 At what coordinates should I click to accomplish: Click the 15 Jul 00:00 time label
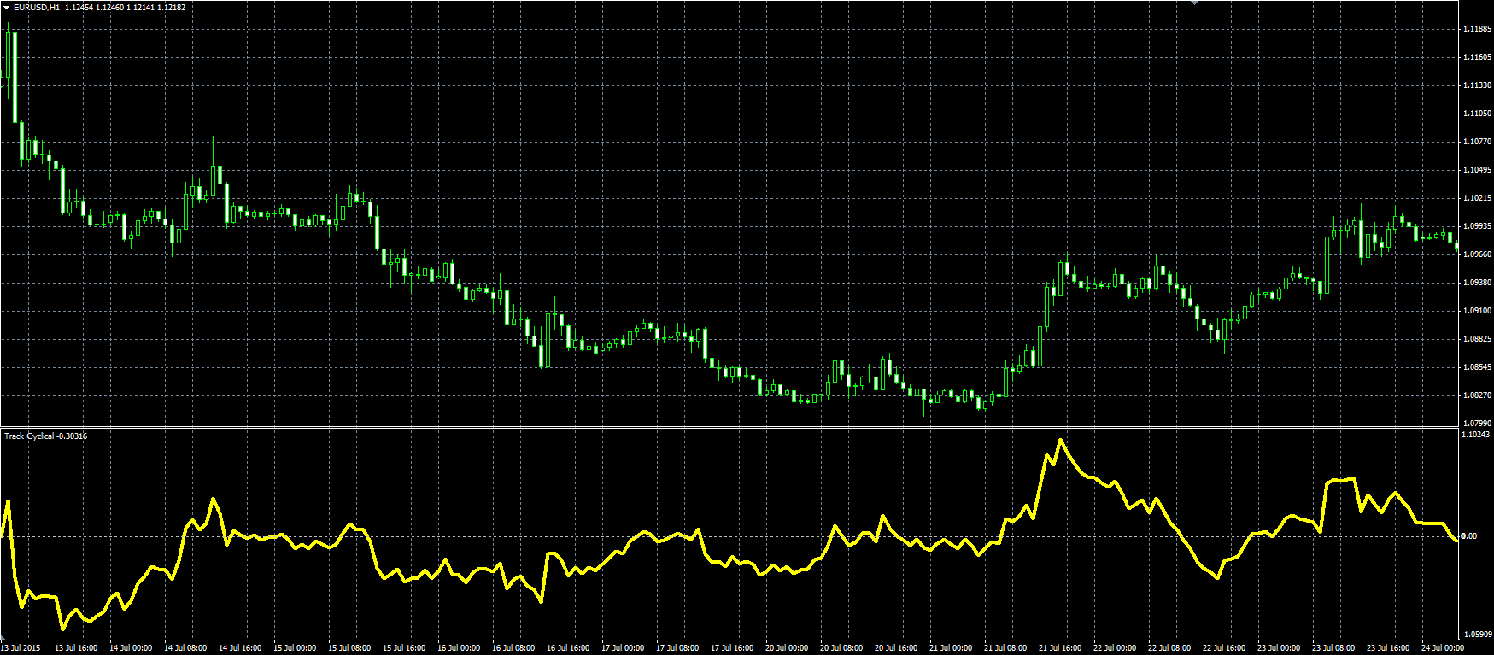tap(295, 648)
